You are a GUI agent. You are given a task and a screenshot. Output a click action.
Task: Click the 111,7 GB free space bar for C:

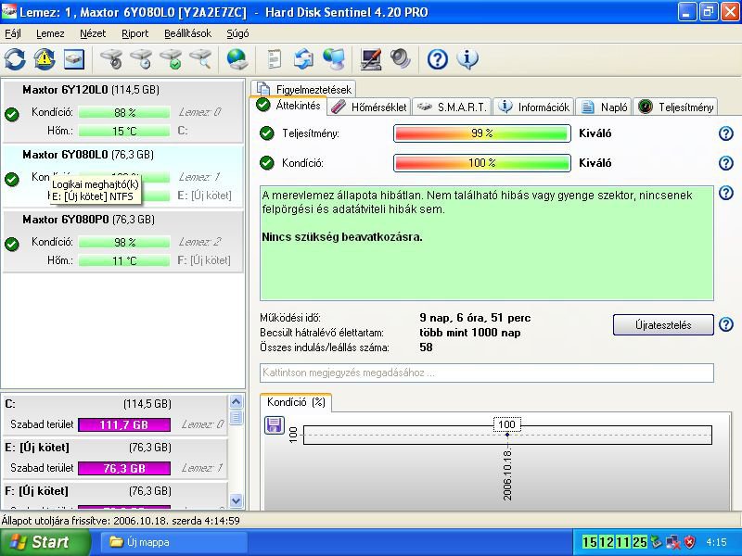pyautogui.click(x=124, y=424)
